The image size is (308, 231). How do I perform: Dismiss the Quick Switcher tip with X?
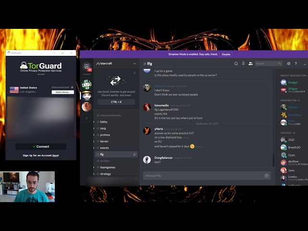(134, 73)
